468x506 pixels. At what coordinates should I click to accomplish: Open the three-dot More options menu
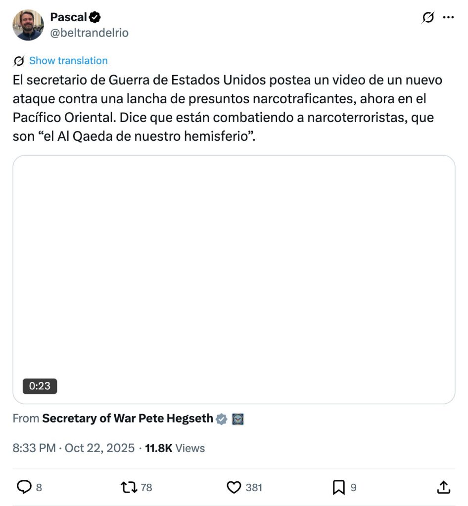(x=448, y=17)
